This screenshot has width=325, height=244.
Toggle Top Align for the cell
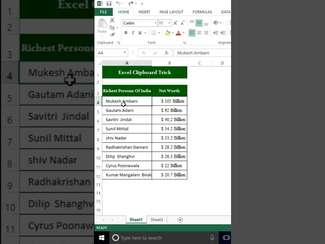(x=192, y=22)
